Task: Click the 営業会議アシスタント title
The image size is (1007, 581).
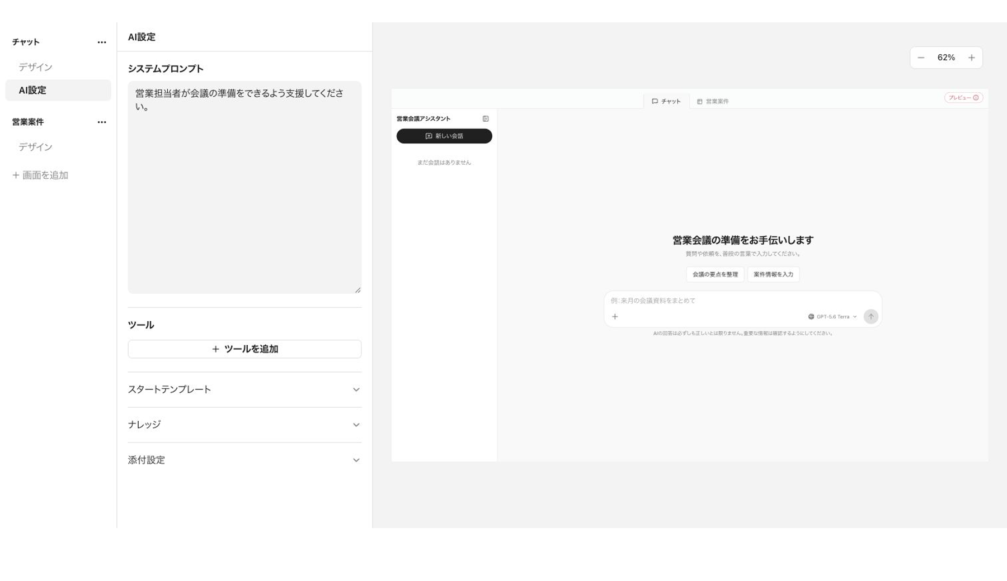Action: [x=423, y=119]
